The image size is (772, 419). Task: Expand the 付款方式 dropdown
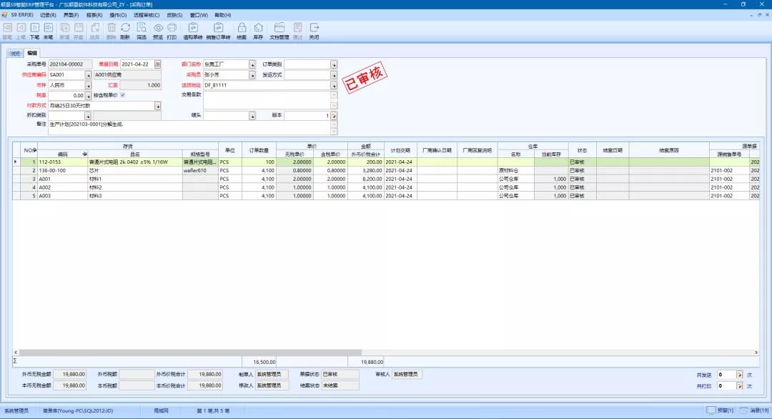[157, 106]
